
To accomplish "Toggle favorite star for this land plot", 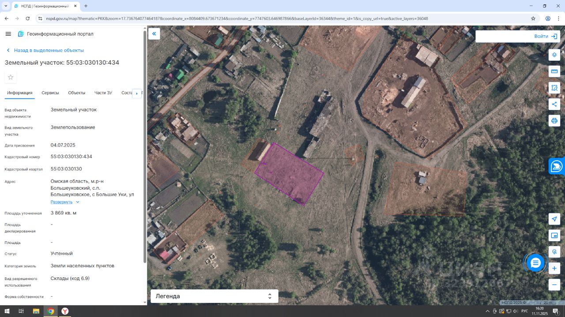I will 11,77.
